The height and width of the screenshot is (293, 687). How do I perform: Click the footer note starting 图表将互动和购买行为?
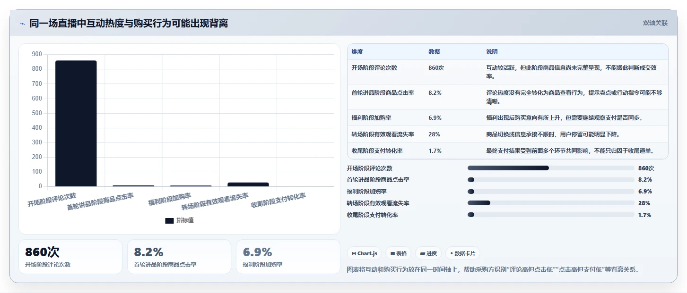pyautogui.click(x=494, y=270)
